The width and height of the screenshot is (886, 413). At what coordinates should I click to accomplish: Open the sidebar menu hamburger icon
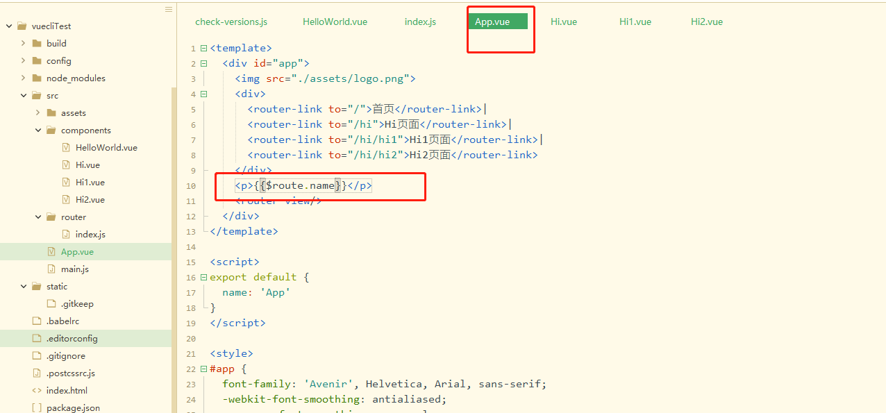169,9
